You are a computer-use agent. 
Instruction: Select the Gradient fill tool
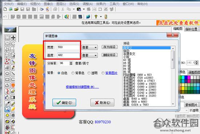(x=13, y=98)
